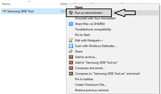The height and width of the screenshot is (94, 161).
Task: Select Add to archive...
Action: 86,57
